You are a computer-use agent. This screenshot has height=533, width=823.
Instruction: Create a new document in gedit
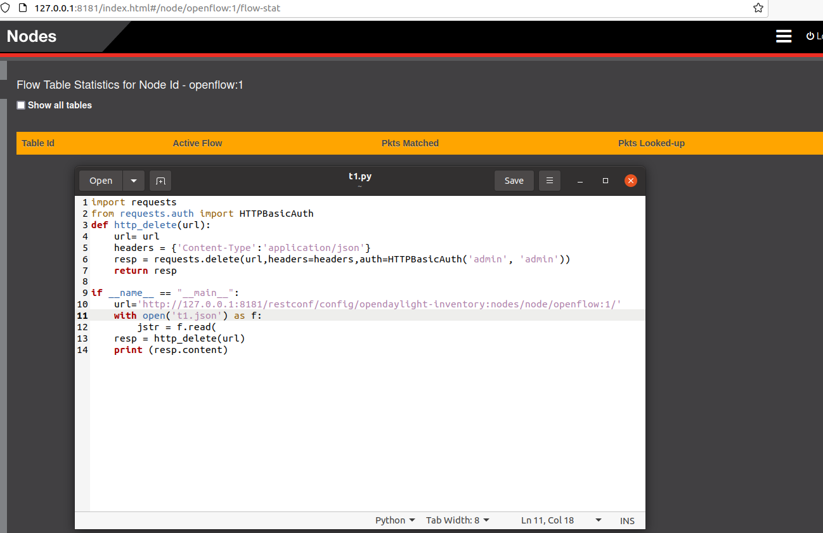[160, 181]
